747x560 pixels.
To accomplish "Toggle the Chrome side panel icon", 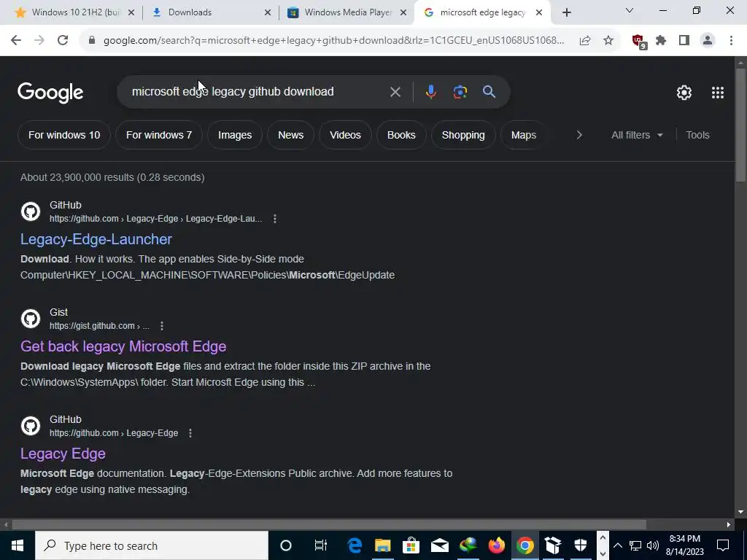I will click(684, 41).
